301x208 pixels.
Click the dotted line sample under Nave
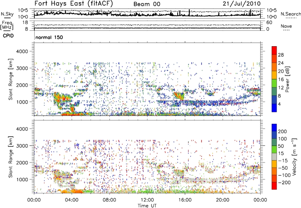pos(286,30)
